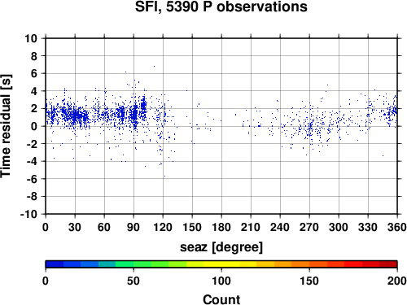Click the y-axis tick label 10

[x=31, y=38]
